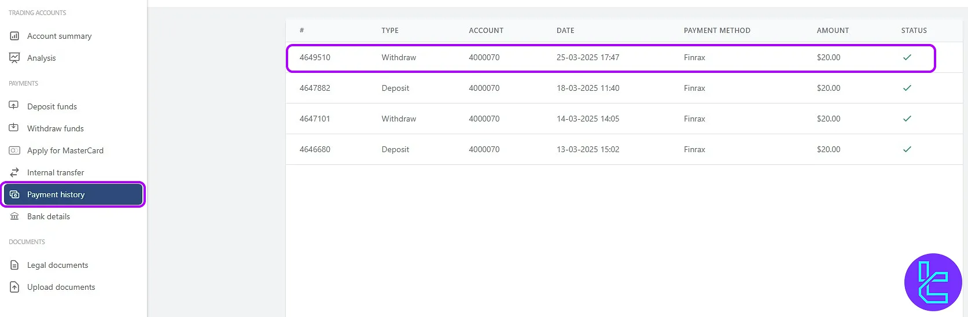Screen dimensions: 968x317
Task: Sort by the PAYMENT METHOD column header
Action: (717, 31)
